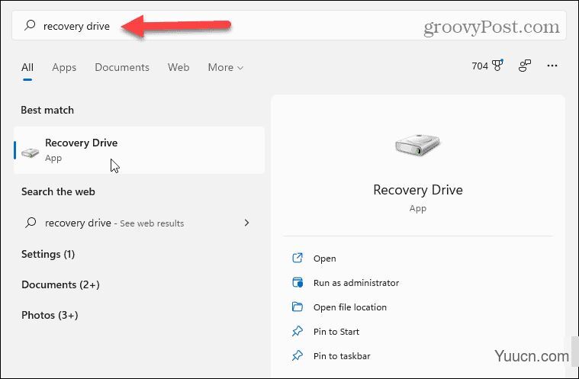Click the web search magnifier icon in results
Screen dimensions: 579x379
pos(31,222)
